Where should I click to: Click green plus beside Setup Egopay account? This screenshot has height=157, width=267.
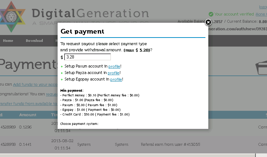click(62, 79)
